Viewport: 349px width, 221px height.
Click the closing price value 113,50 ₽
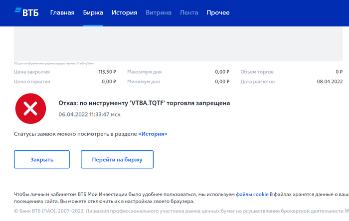[107, 72]
